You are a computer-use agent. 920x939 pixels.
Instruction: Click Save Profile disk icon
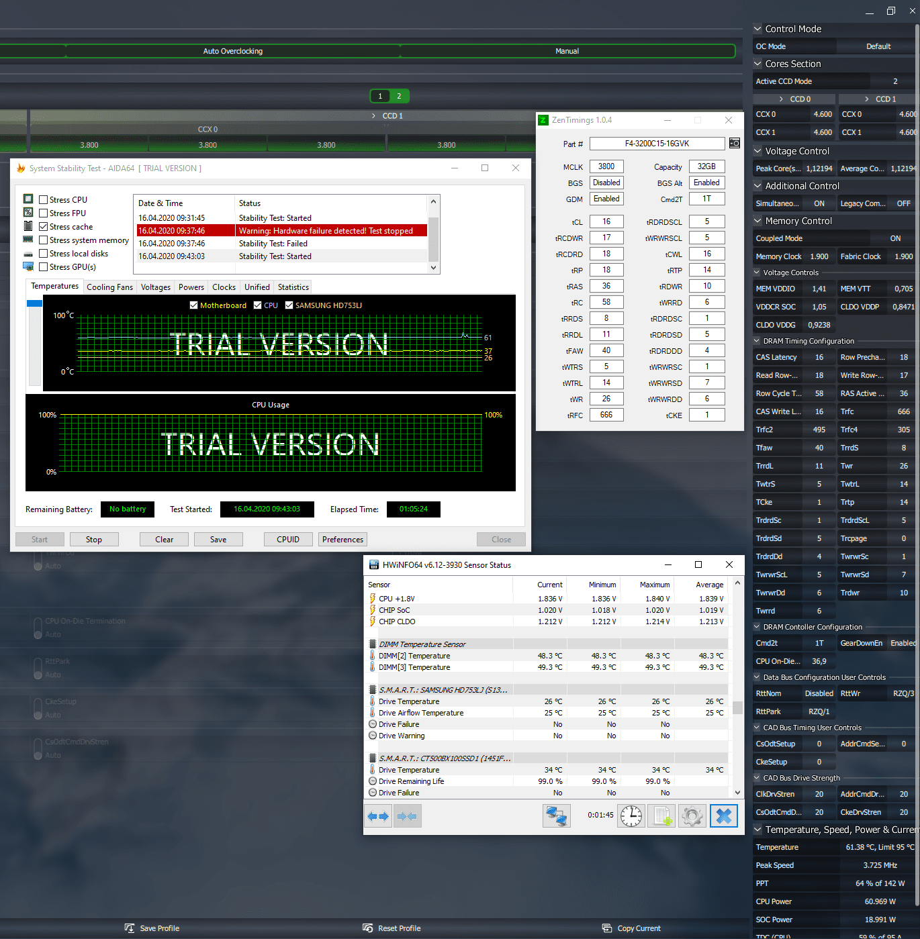[x=130, y=928]
